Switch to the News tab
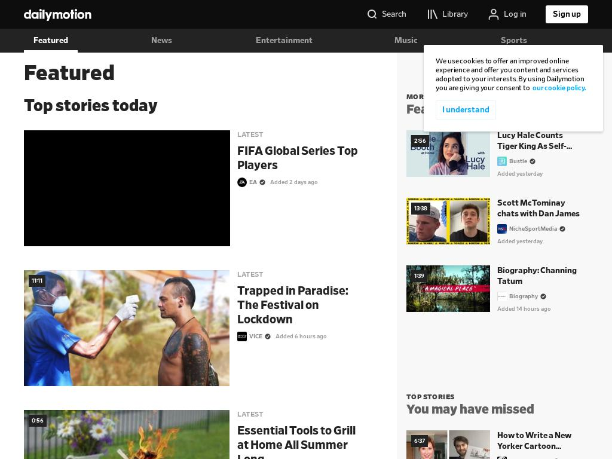The height and width of the screenshot is (459, 612). [x=161, y=41]
